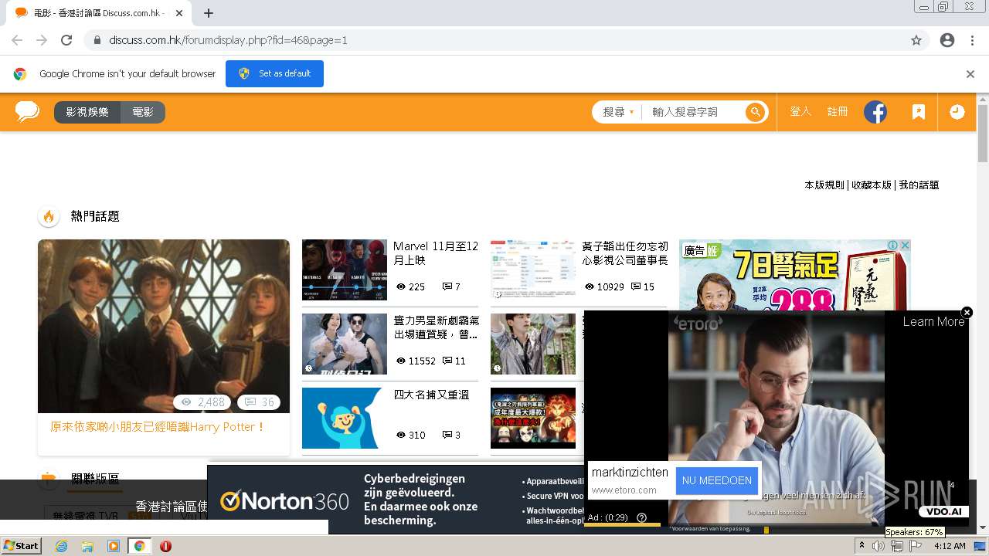
Task: Click the taskbar clock showing 4:12 AM
Action: point(950,546)
